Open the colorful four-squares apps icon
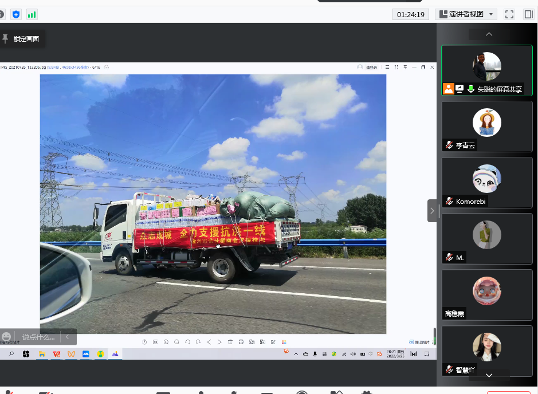Viewport: 538px width, 394px height. pos(284,342)
